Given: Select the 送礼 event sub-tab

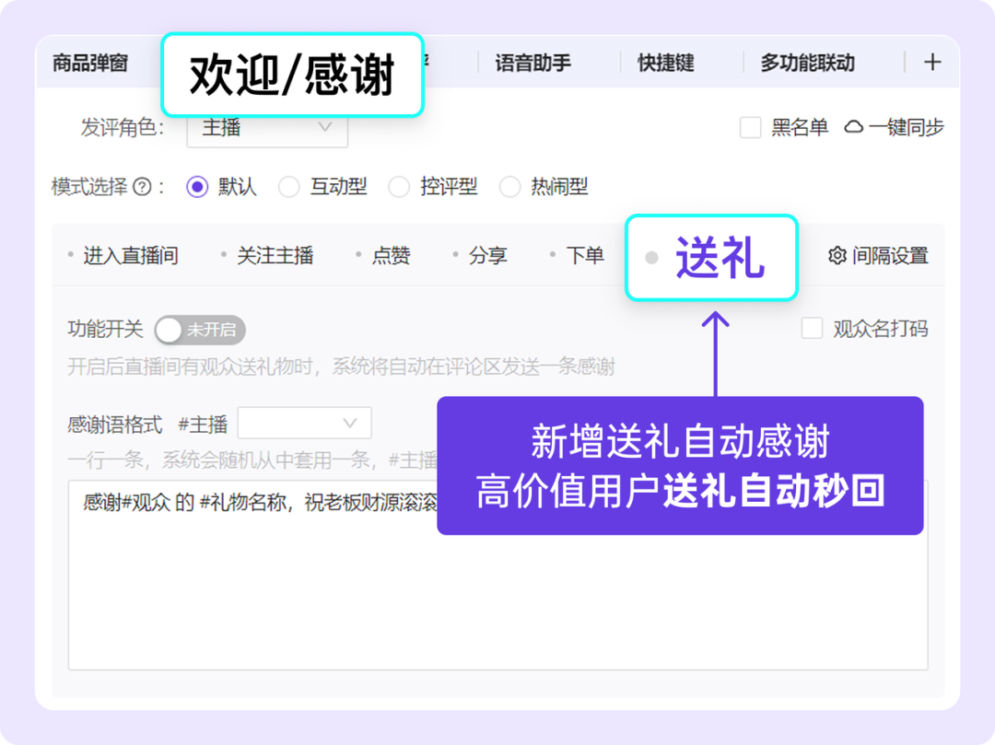Looking at the screenshot, I should (x=719, y=258).
